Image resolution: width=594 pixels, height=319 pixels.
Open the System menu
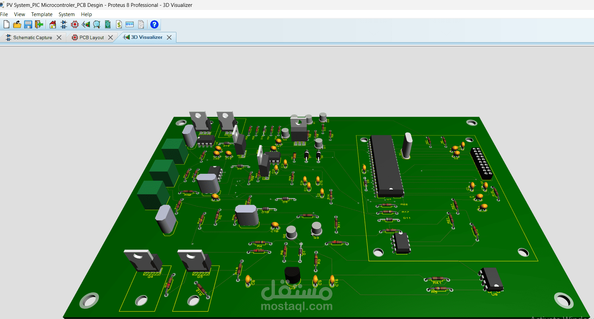coord(67,14)
